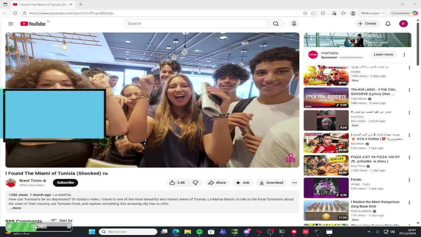Open options for marhaba sponsored ad

click(404, 55)
